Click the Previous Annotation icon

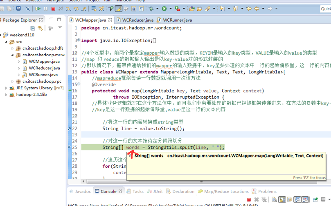235,9
